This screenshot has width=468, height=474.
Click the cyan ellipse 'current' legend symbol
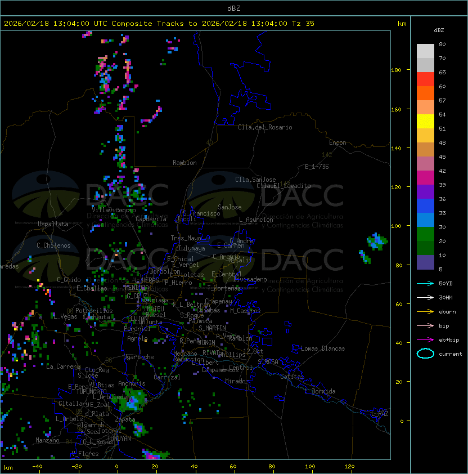pos(425,354)
